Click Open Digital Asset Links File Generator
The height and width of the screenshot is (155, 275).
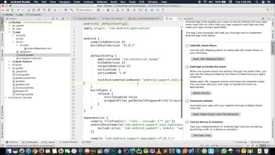(216, 114)
